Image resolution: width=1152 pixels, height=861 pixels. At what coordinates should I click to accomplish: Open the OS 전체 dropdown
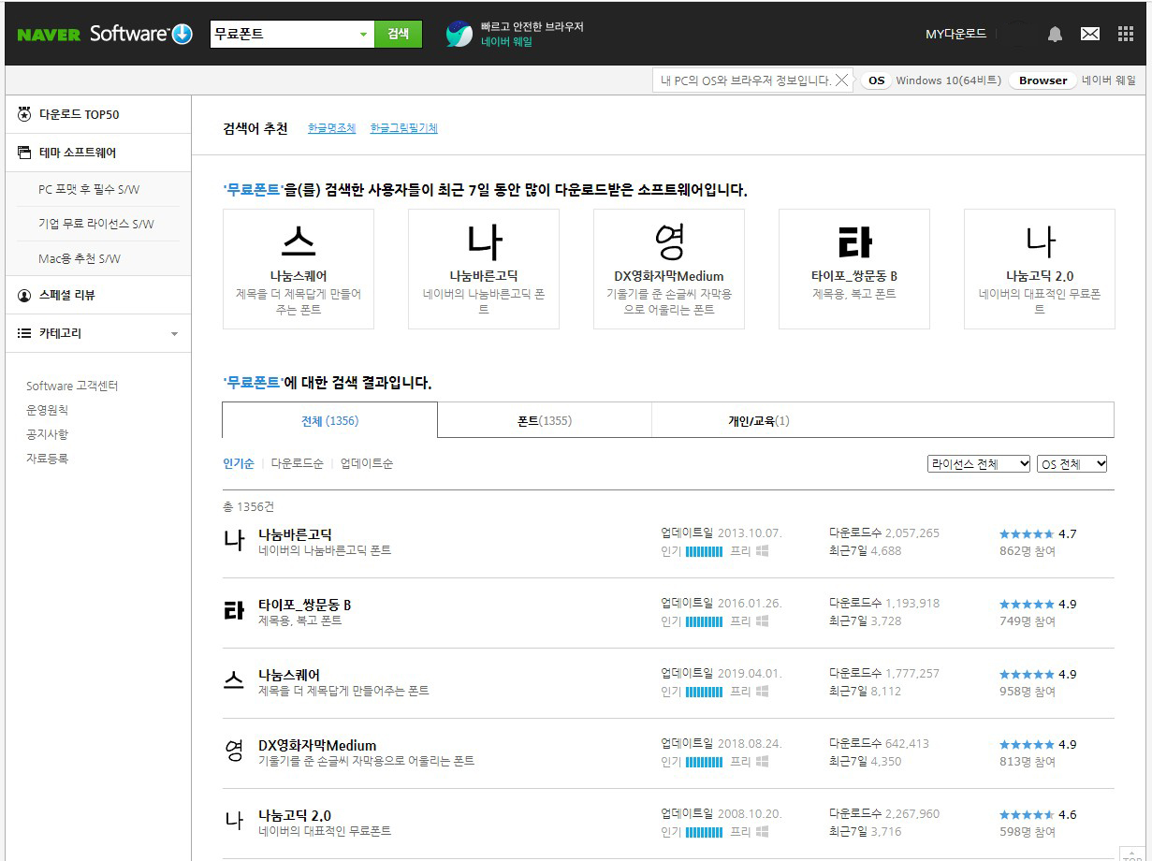pyautogui.click(x=1072, y=464)
